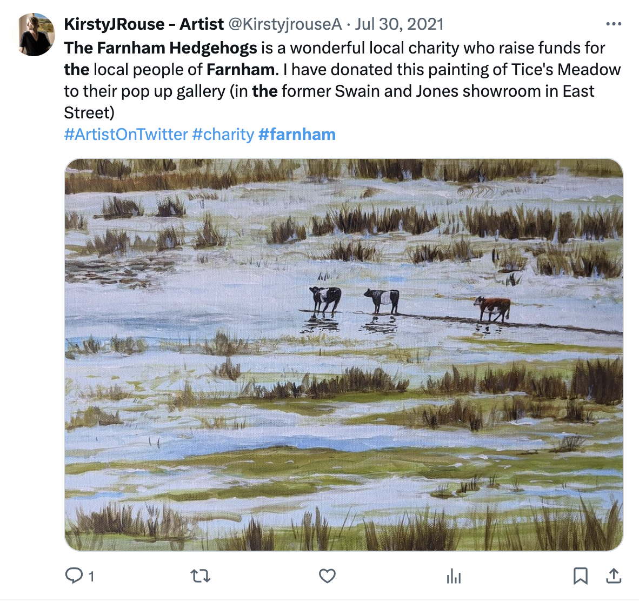Viewport: 639px width, 602px height.
Task: Click bold 'The Farnham Hedgehogs' text
Action: click(x=161, y=48)
